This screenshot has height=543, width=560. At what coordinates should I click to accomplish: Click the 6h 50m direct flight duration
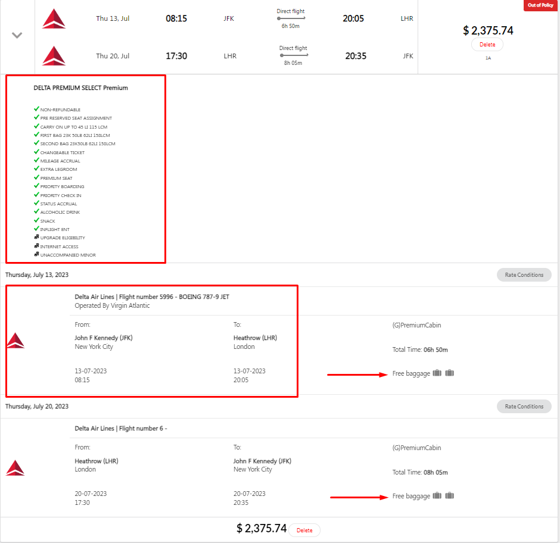coord(290,26)
